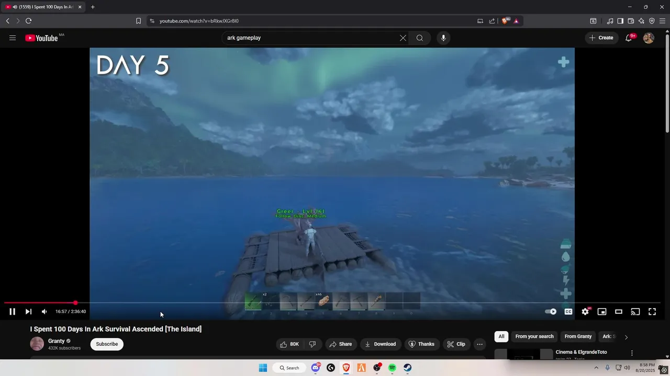The width and height of the screenshot is (670, 376).
Task: Share the video
Action: point(340,344)
